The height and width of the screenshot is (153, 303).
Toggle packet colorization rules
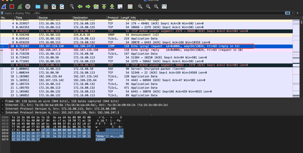pyautogui.click(x=130, y=6)
